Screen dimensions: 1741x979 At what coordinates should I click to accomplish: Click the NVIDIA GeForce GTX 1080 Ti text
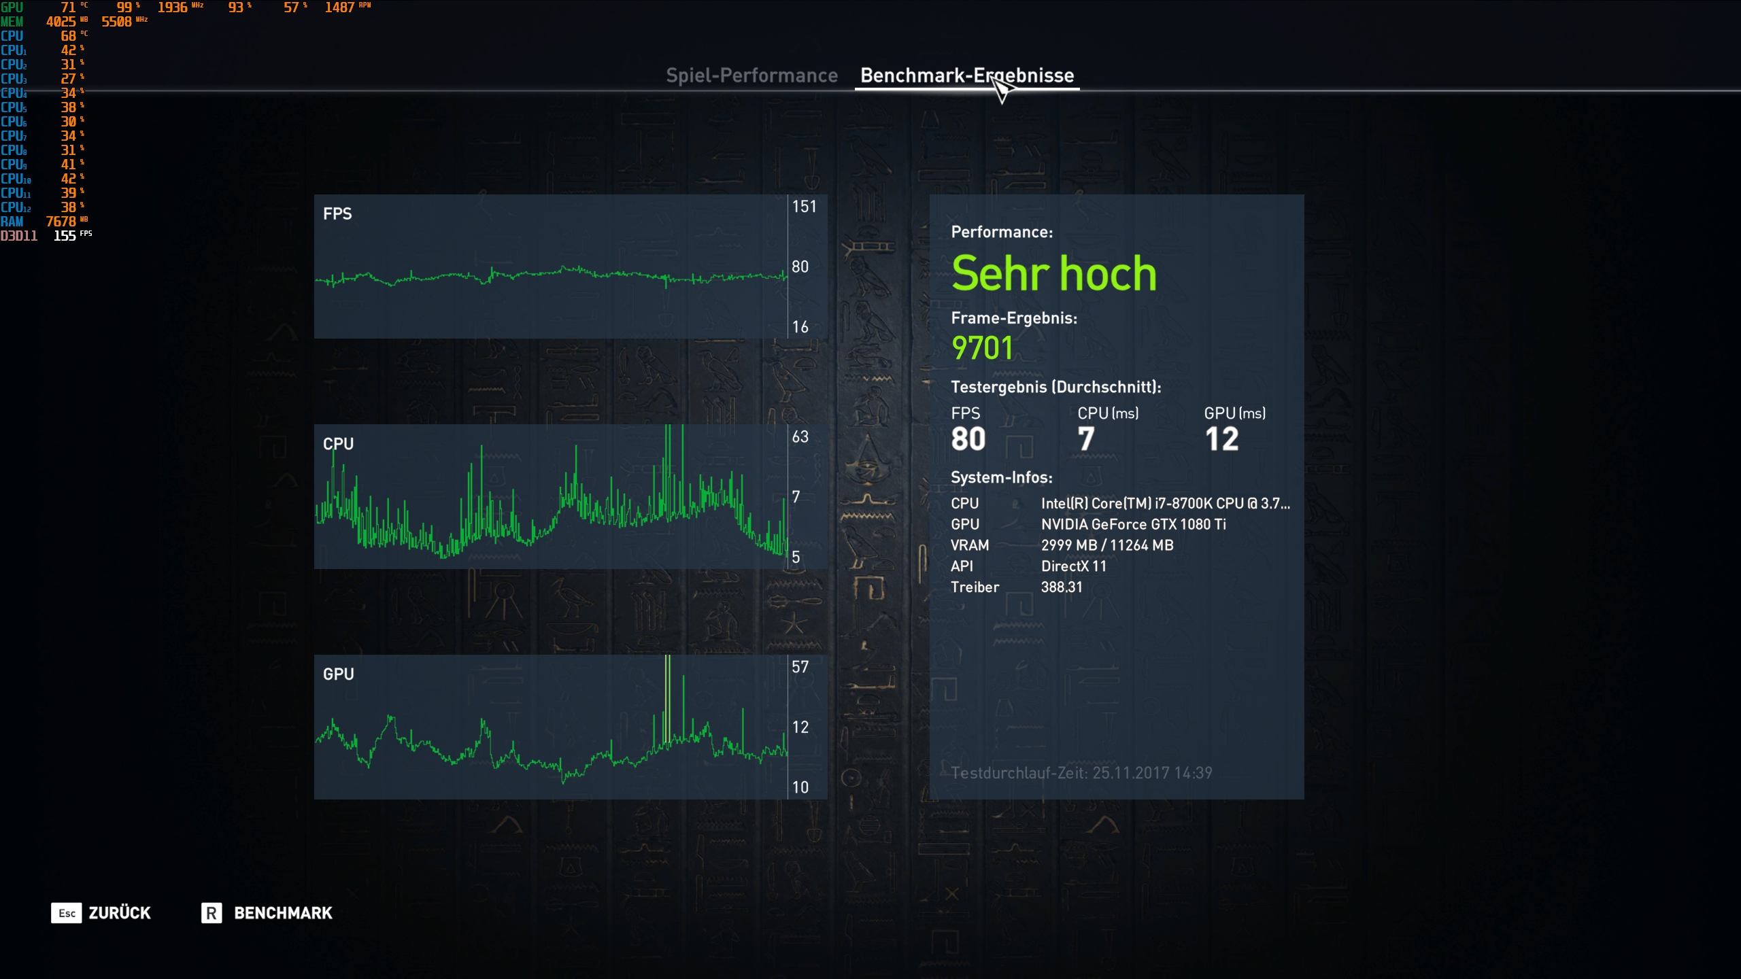pyautogui.click(x=1133, y=524)
